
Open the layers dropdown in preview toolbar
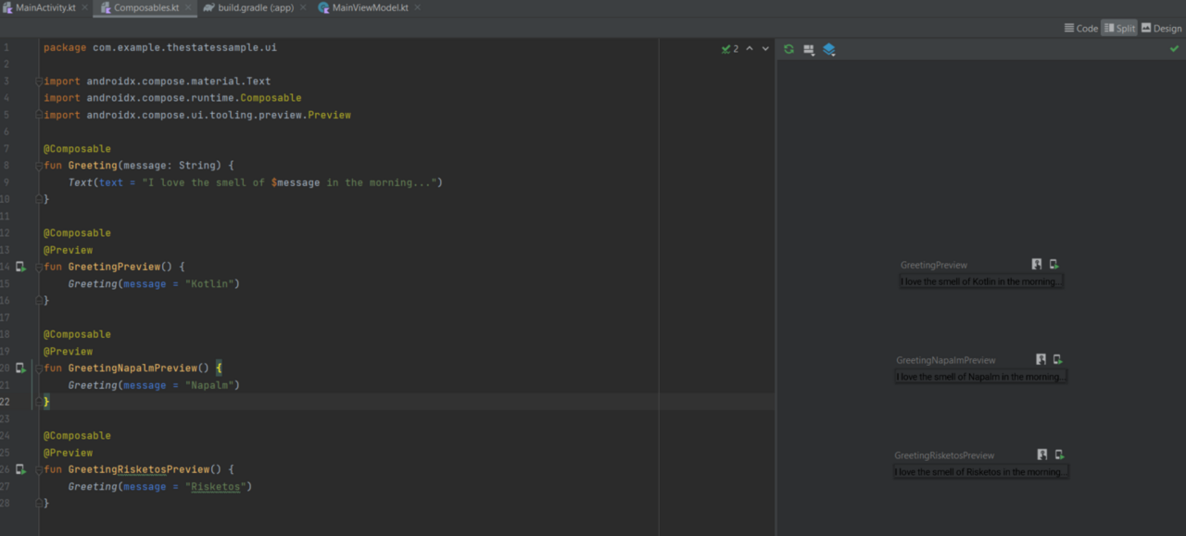coord(829,49)
